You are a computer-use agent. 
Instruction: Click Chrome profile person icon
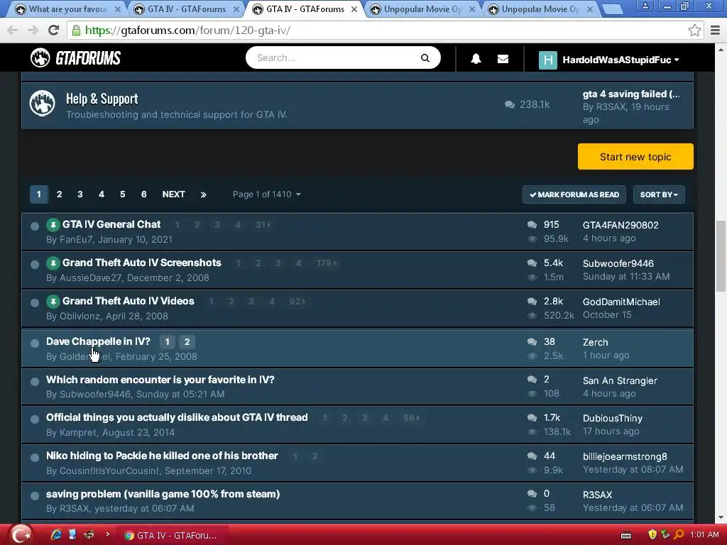(645, 6)
